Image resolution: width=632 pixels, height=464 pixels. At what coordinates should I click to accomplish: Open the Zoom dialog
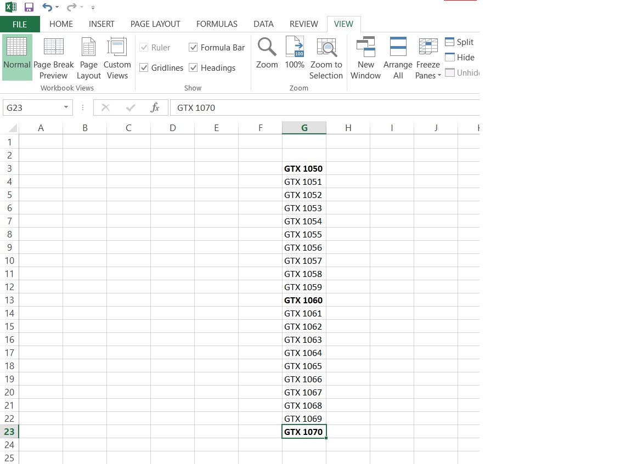[x=267, y=55]
